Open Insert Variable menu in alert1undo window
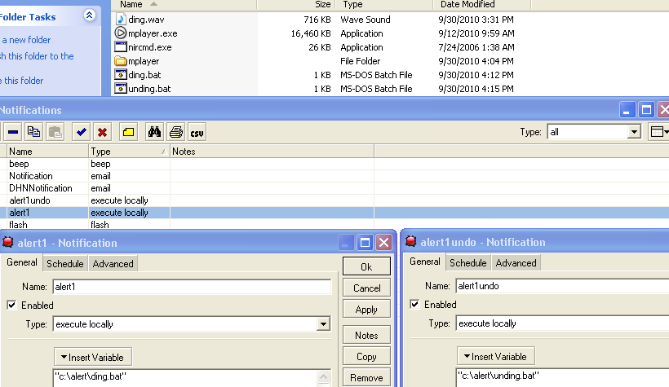Viewport: 669px width, 387px height. pos(495,356)
